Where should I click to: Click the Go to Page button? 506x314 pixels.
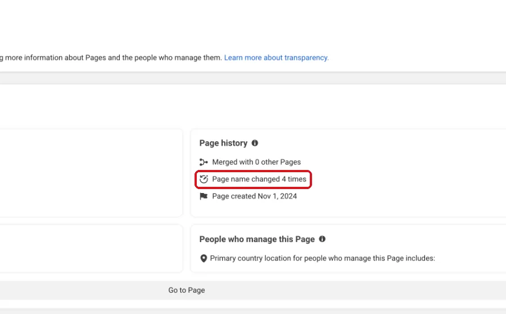(x=187, y=290)
